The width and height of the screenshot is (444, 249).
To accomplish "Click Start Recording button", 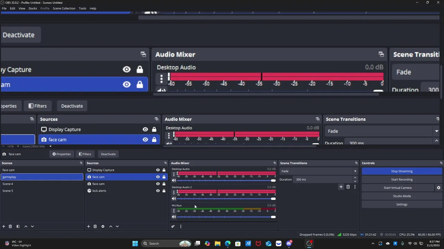I will point(402,179).
